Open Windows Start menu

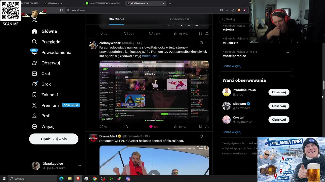tap(4, 179)
